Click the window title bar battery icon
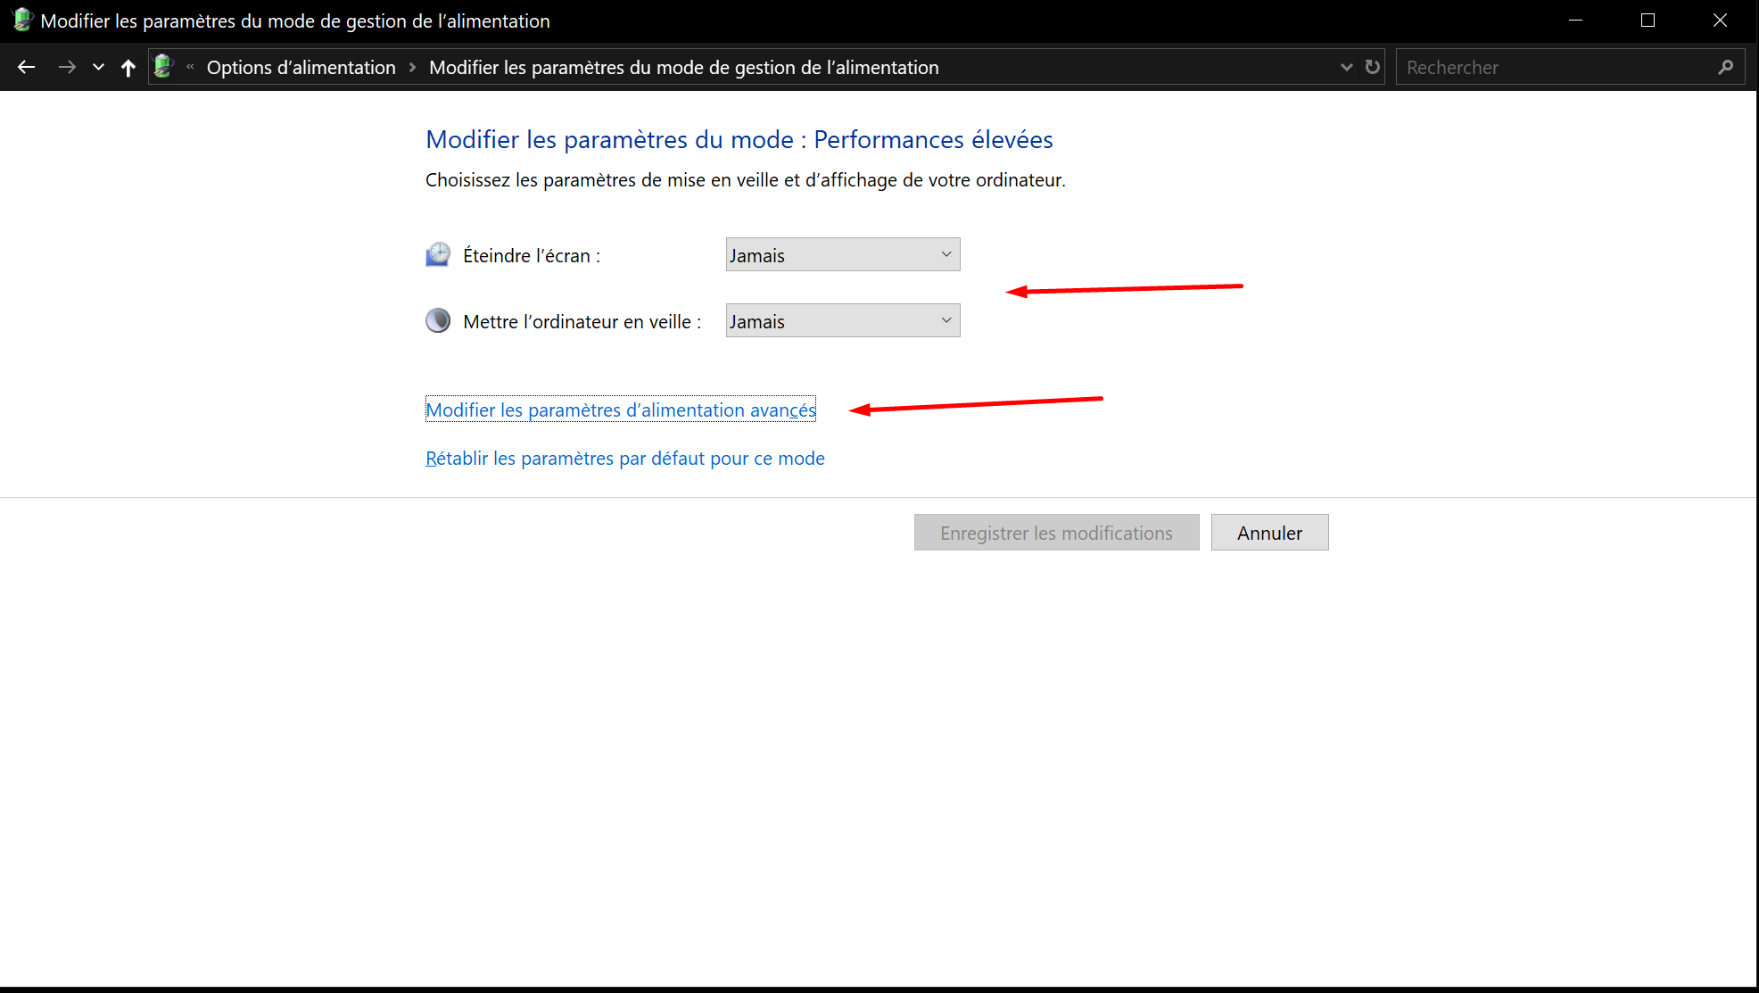Image resolution: width=1759 pixels, height=993 pixels. point(23,20)
